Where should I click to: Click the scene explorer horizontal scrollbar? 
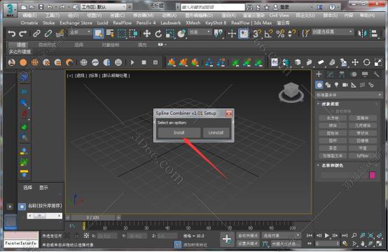[x=45, y=216]
